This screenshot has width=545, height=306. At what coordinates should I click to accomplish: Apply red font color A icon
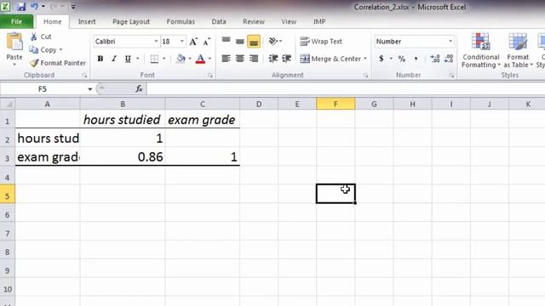tap(200, 59)
